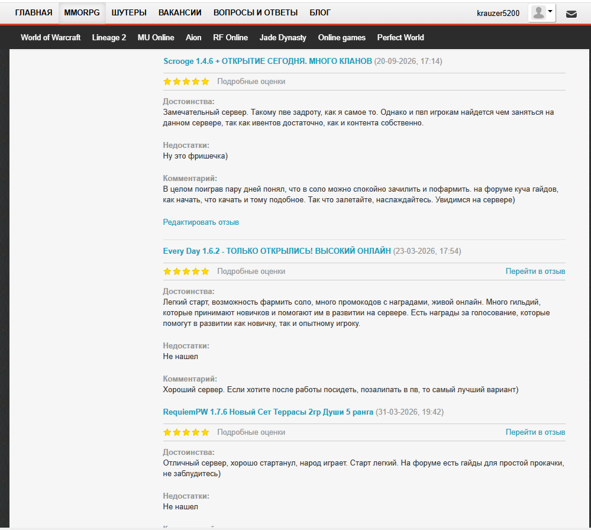Click 'Не нашел' in the Every Day review
This screenshot has height=530, width=591.
click(x=180, y=357)
